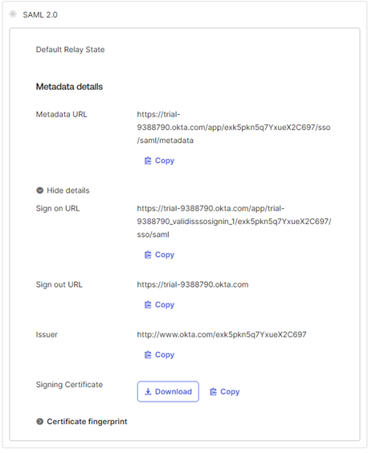376x453 pixels.
Task: Click the Issuer URL value
Action: (x=222, y=335)
